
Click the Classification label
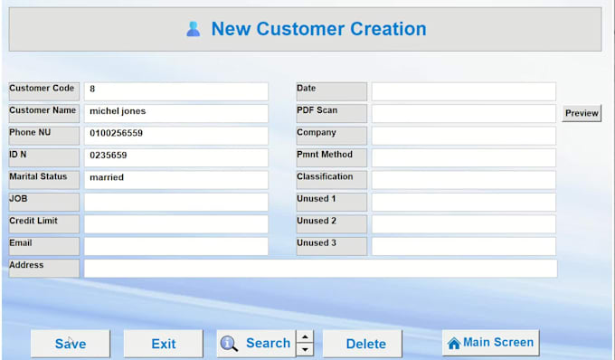[x=331, y=180]
